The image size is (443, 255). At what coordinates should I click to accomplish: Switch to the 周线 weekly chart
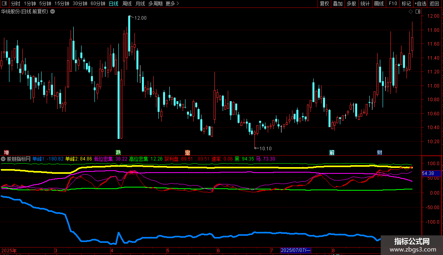[x=127, y=4]
